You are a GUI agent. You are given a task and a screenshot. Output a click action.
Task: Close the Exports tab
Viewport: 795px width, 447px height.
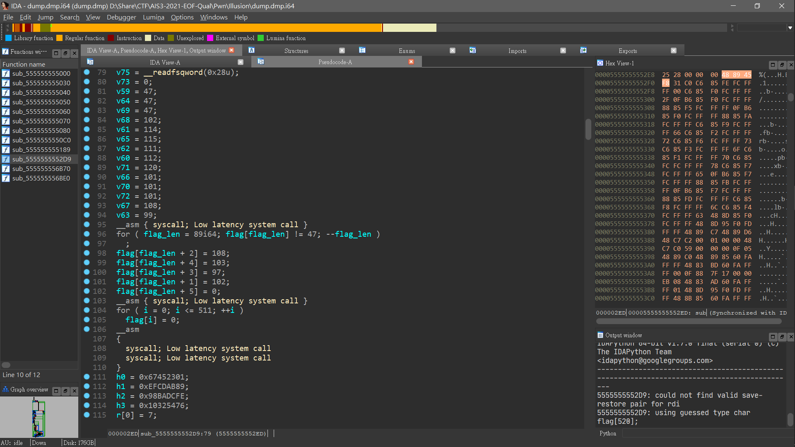(x=674, y=50)
